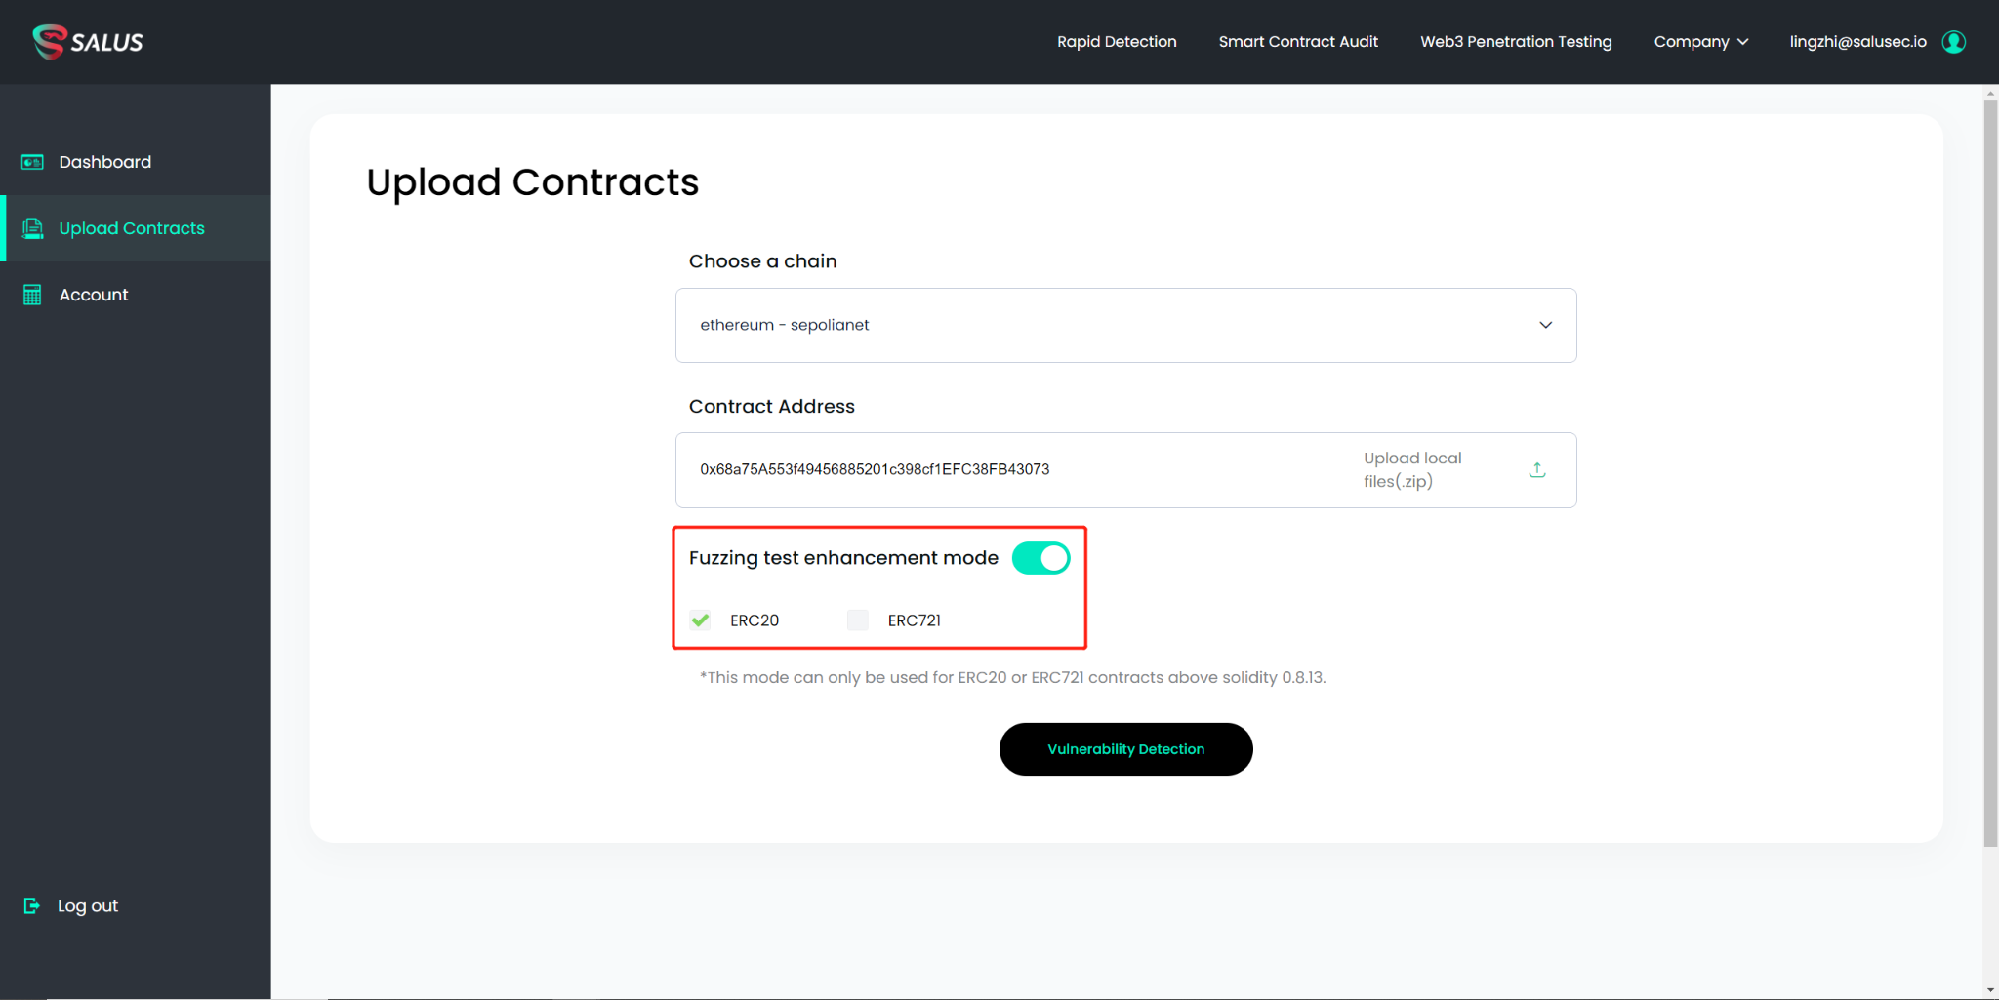
Task: Uncheck the ERC20 checkbox
Action: pyautogui.click(x=700, y=620)
